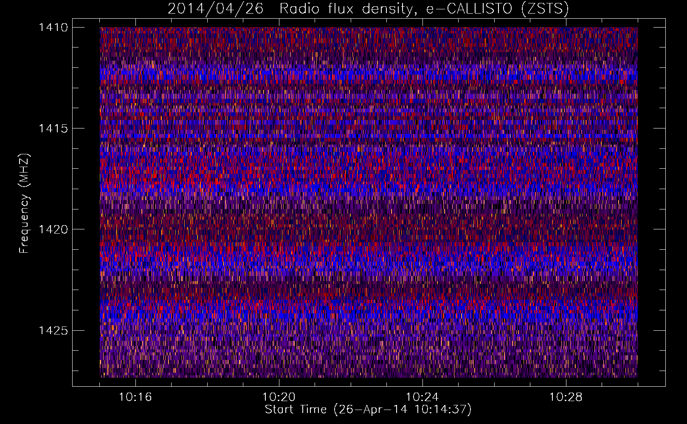Click the plot title with date 2014/04/26

[368, 8]
